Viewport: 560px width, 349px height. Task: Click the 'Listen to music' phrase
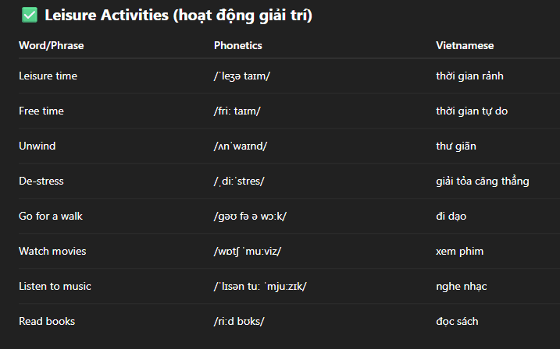(55, 287)
